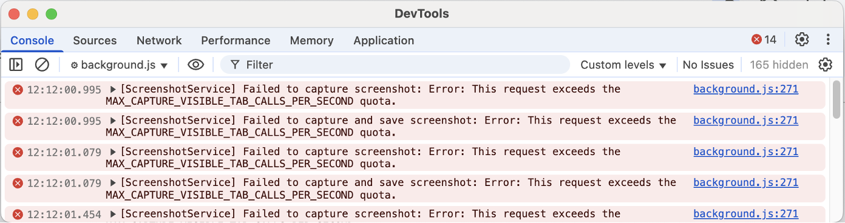The height and width of the screenshot is (223, 845).
Task: Open the background.js context dropdown
Action: (x=119, y=65)
